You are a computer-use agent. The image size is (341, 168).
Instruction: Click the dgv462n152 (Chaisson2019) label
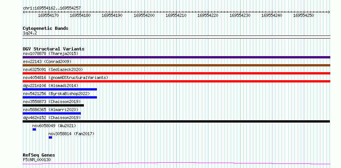52,118
